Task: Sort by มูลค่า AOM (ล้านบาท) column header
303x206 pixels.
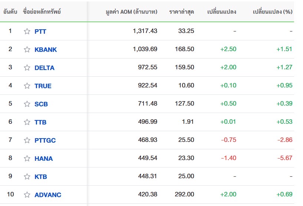Action: click(131, 11)
